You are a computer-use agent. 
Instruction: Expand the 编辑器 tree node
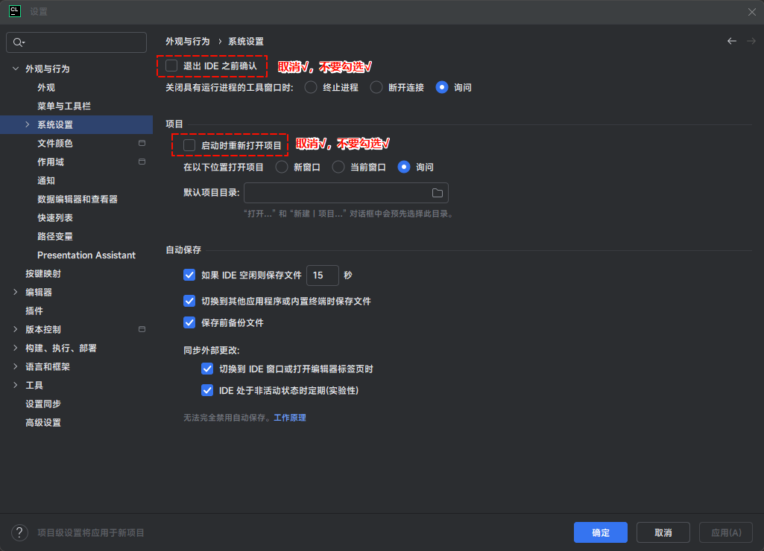[x=16, y=292]
